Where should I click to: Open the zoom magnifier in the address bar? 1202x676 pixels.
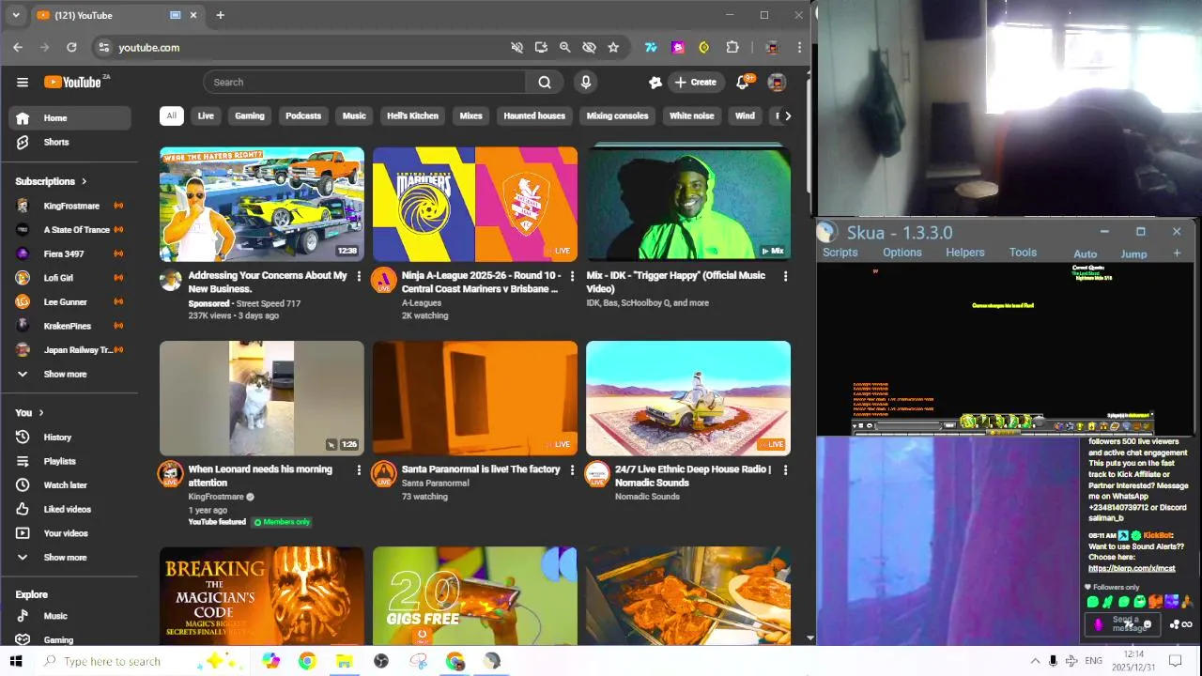[564, 47]
